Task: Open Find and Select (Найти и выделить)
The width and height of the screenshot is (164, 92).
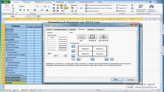Action: click(151, 8)
